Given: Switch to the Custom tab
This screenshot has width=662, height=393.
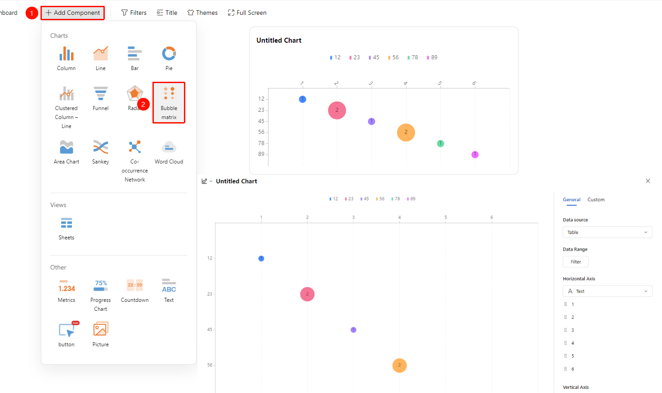Looking at the screenshot, I should pos(596,200).
